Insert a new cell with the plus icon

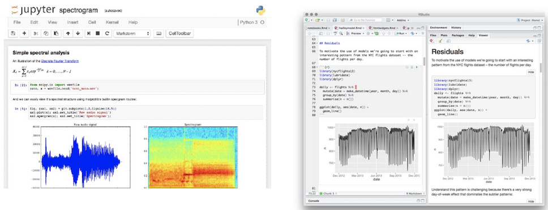point(24,33)
